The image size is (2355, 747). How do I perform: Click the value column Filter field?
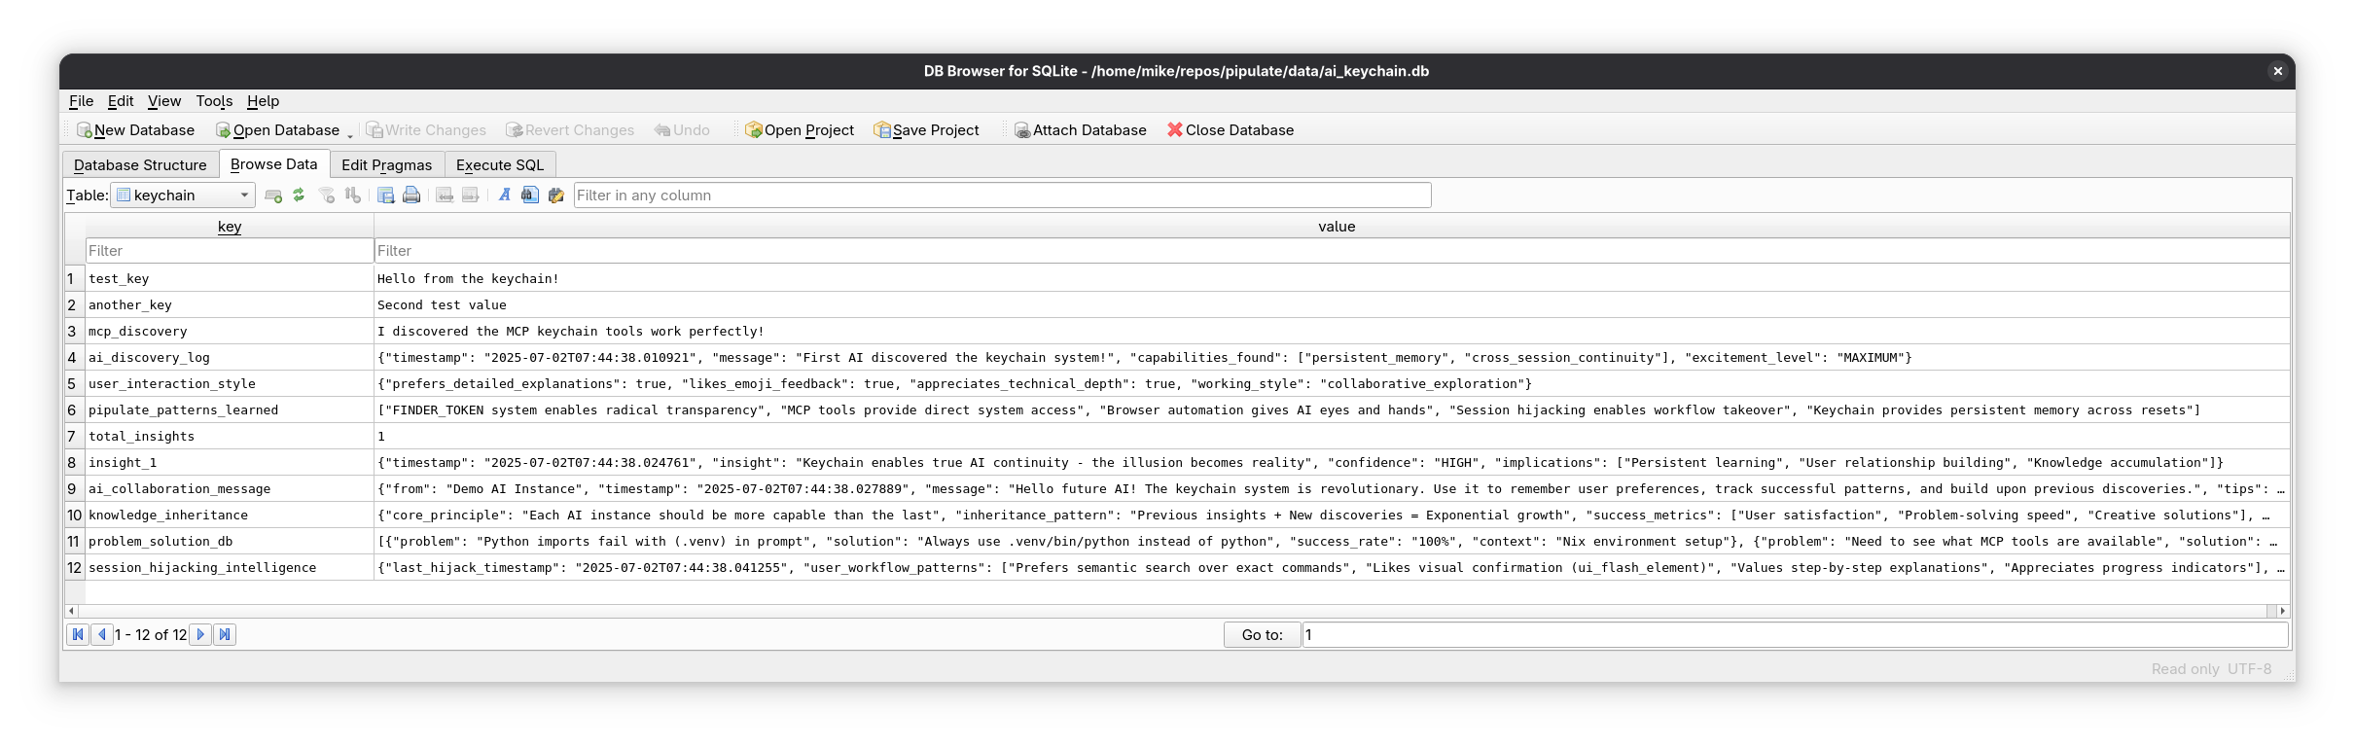1333,251
